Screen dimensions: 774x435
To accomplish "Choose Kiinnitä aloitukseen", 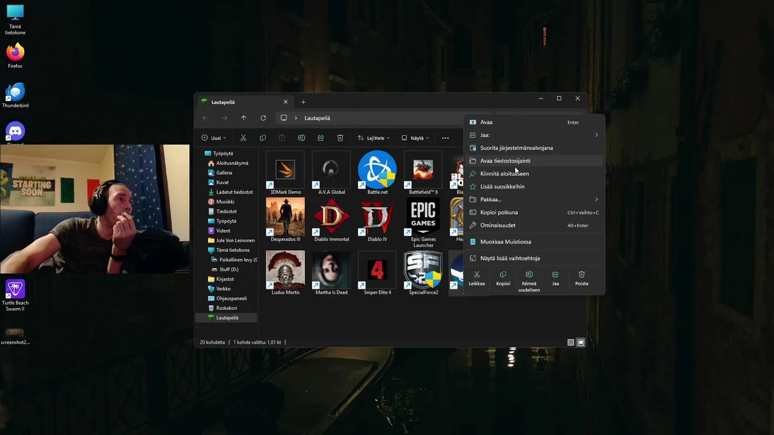I will 535,173.
